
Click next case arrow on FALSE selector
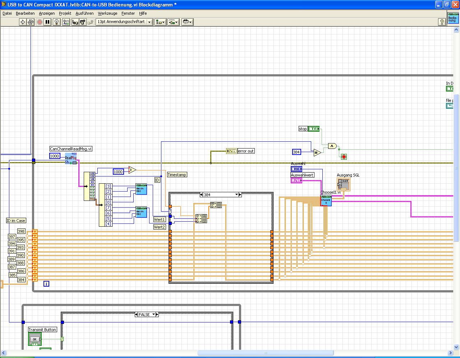coord(157,315)
